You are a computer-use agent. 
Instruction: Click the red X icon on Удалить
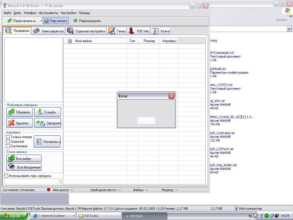(x=11, y=123)
